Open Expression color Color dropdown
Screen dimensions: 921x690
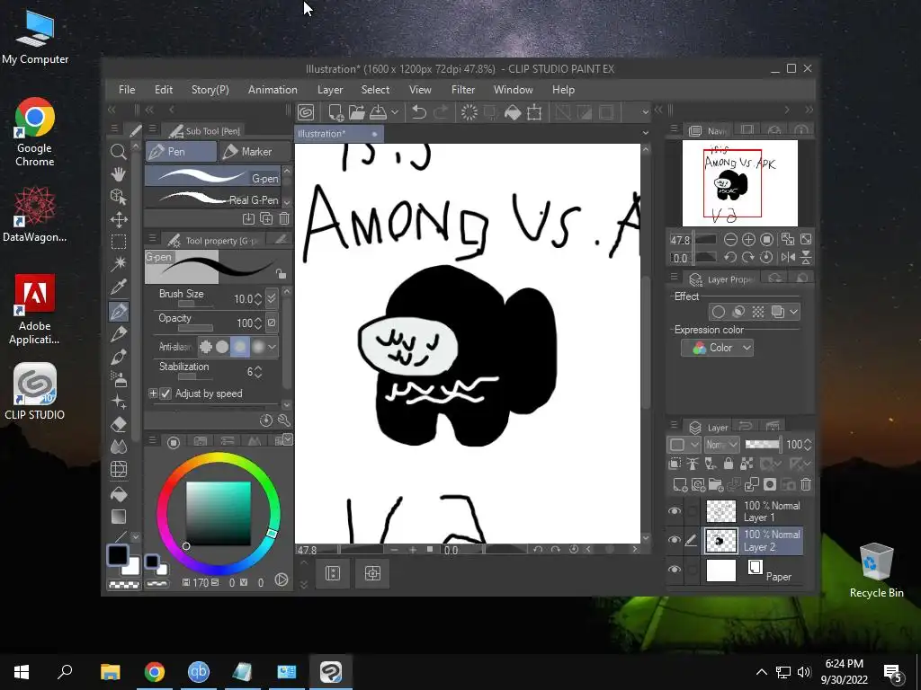click(x=717, y=348)
